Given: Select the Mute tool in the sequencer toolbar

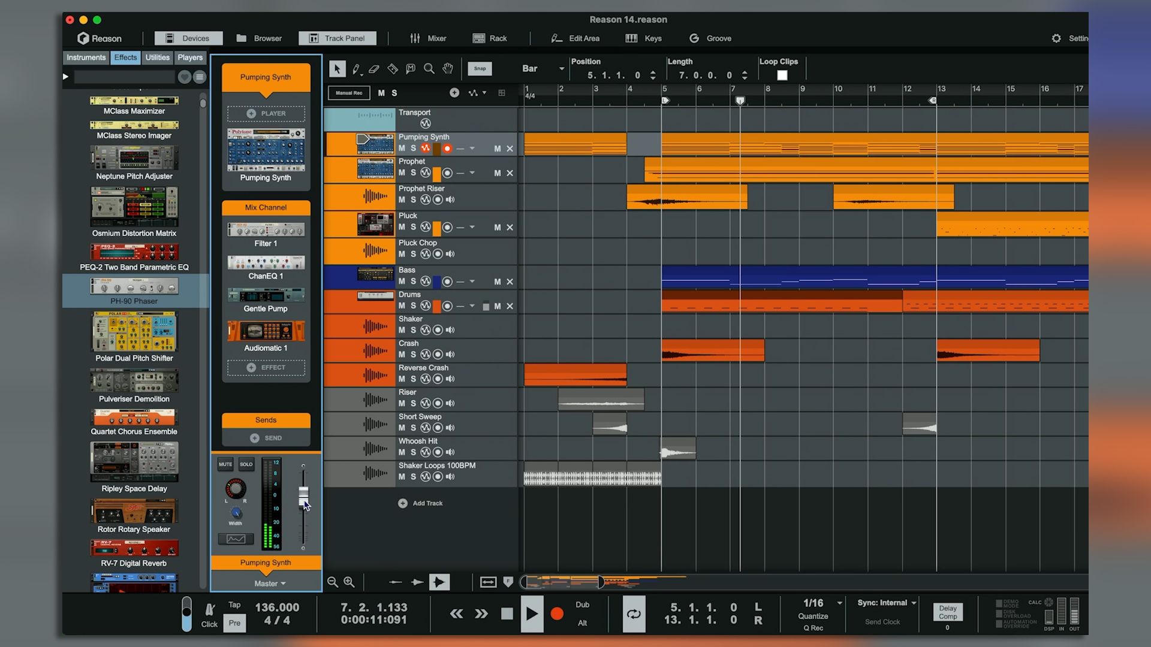Looking at the screenshot, I should pyautogui.click(x=411, y=68).
